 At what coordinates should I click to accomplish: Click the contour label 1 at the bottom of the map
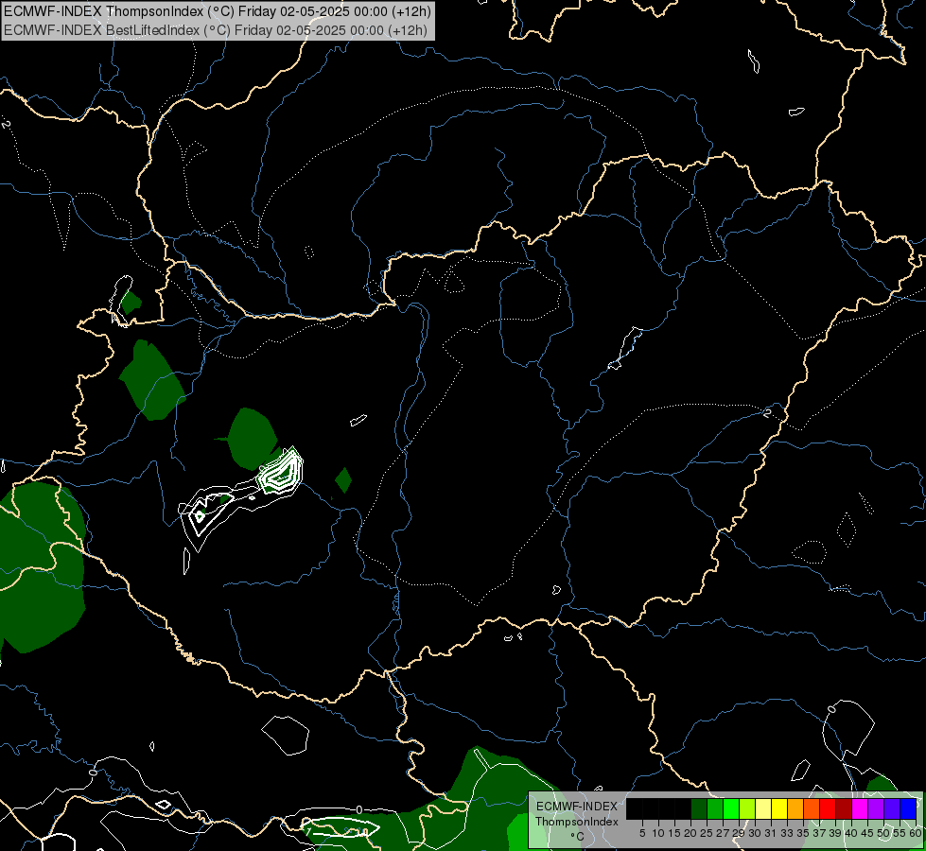tap(308, 832)
